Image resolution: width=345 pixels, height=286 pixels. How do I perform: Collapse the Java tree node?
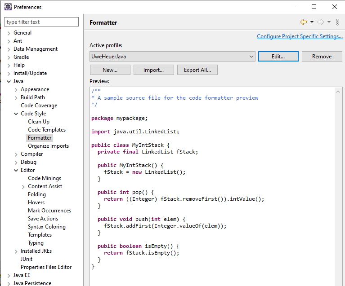[x=9, y=81]
